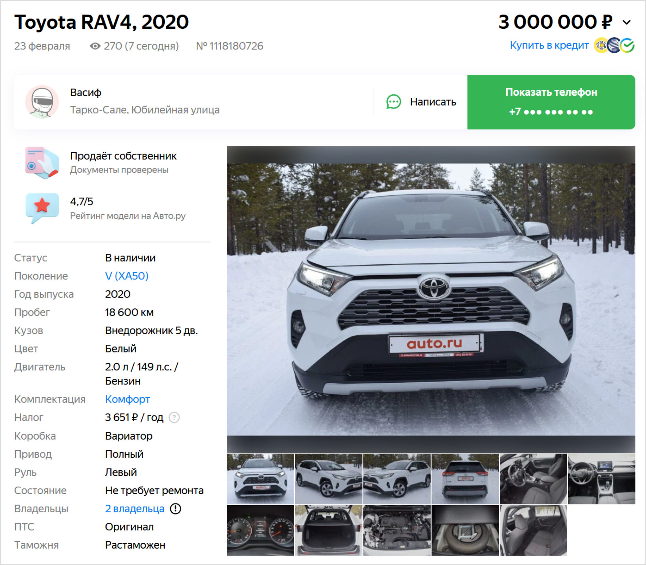The image size is (646, 565).
Task: Open the '2 владельца' owners link
Action: (135, 509)
